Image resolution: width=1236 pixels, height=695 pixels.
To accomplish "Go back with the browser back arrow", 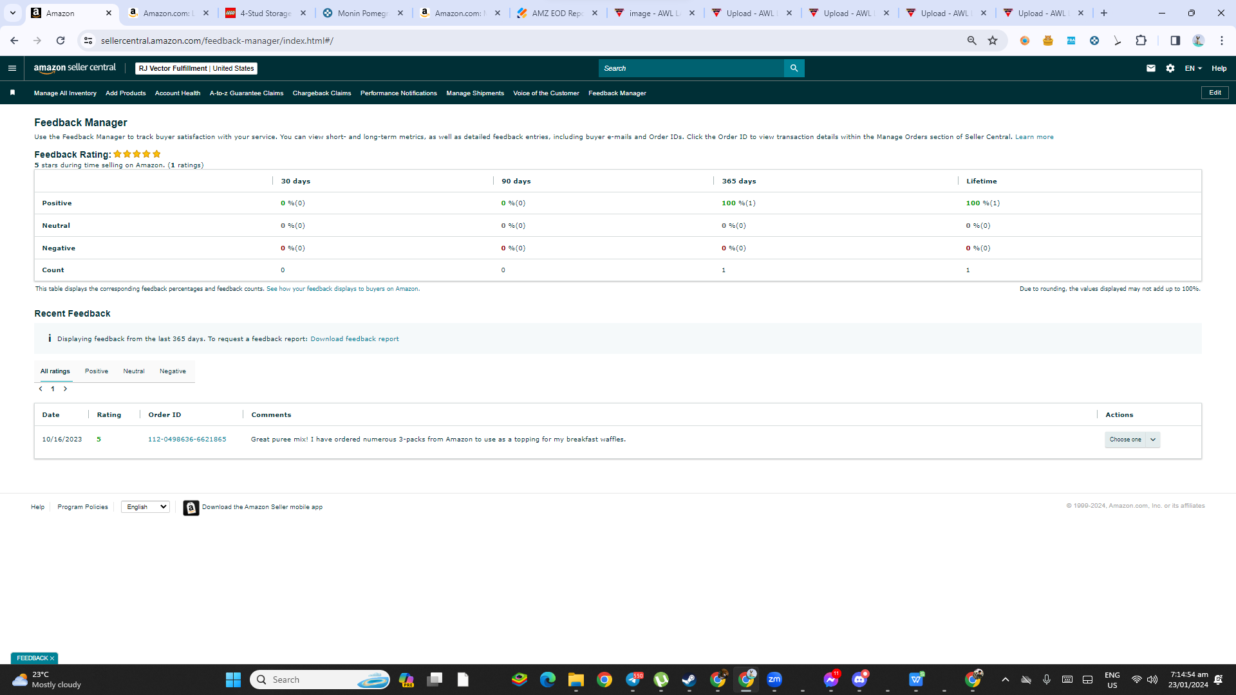I will pos(14,41).
